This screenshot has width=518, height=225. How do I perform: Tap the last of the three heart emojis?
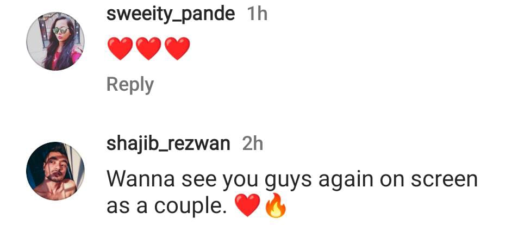click(177, 48)
